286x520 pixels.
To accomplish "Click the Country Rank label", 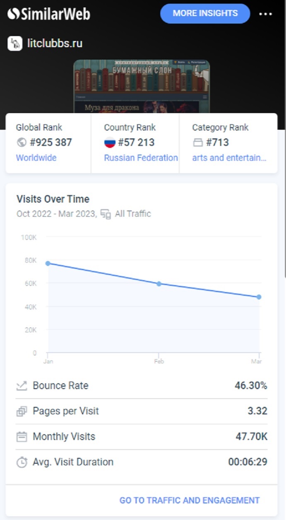I will tap(130, 128).
